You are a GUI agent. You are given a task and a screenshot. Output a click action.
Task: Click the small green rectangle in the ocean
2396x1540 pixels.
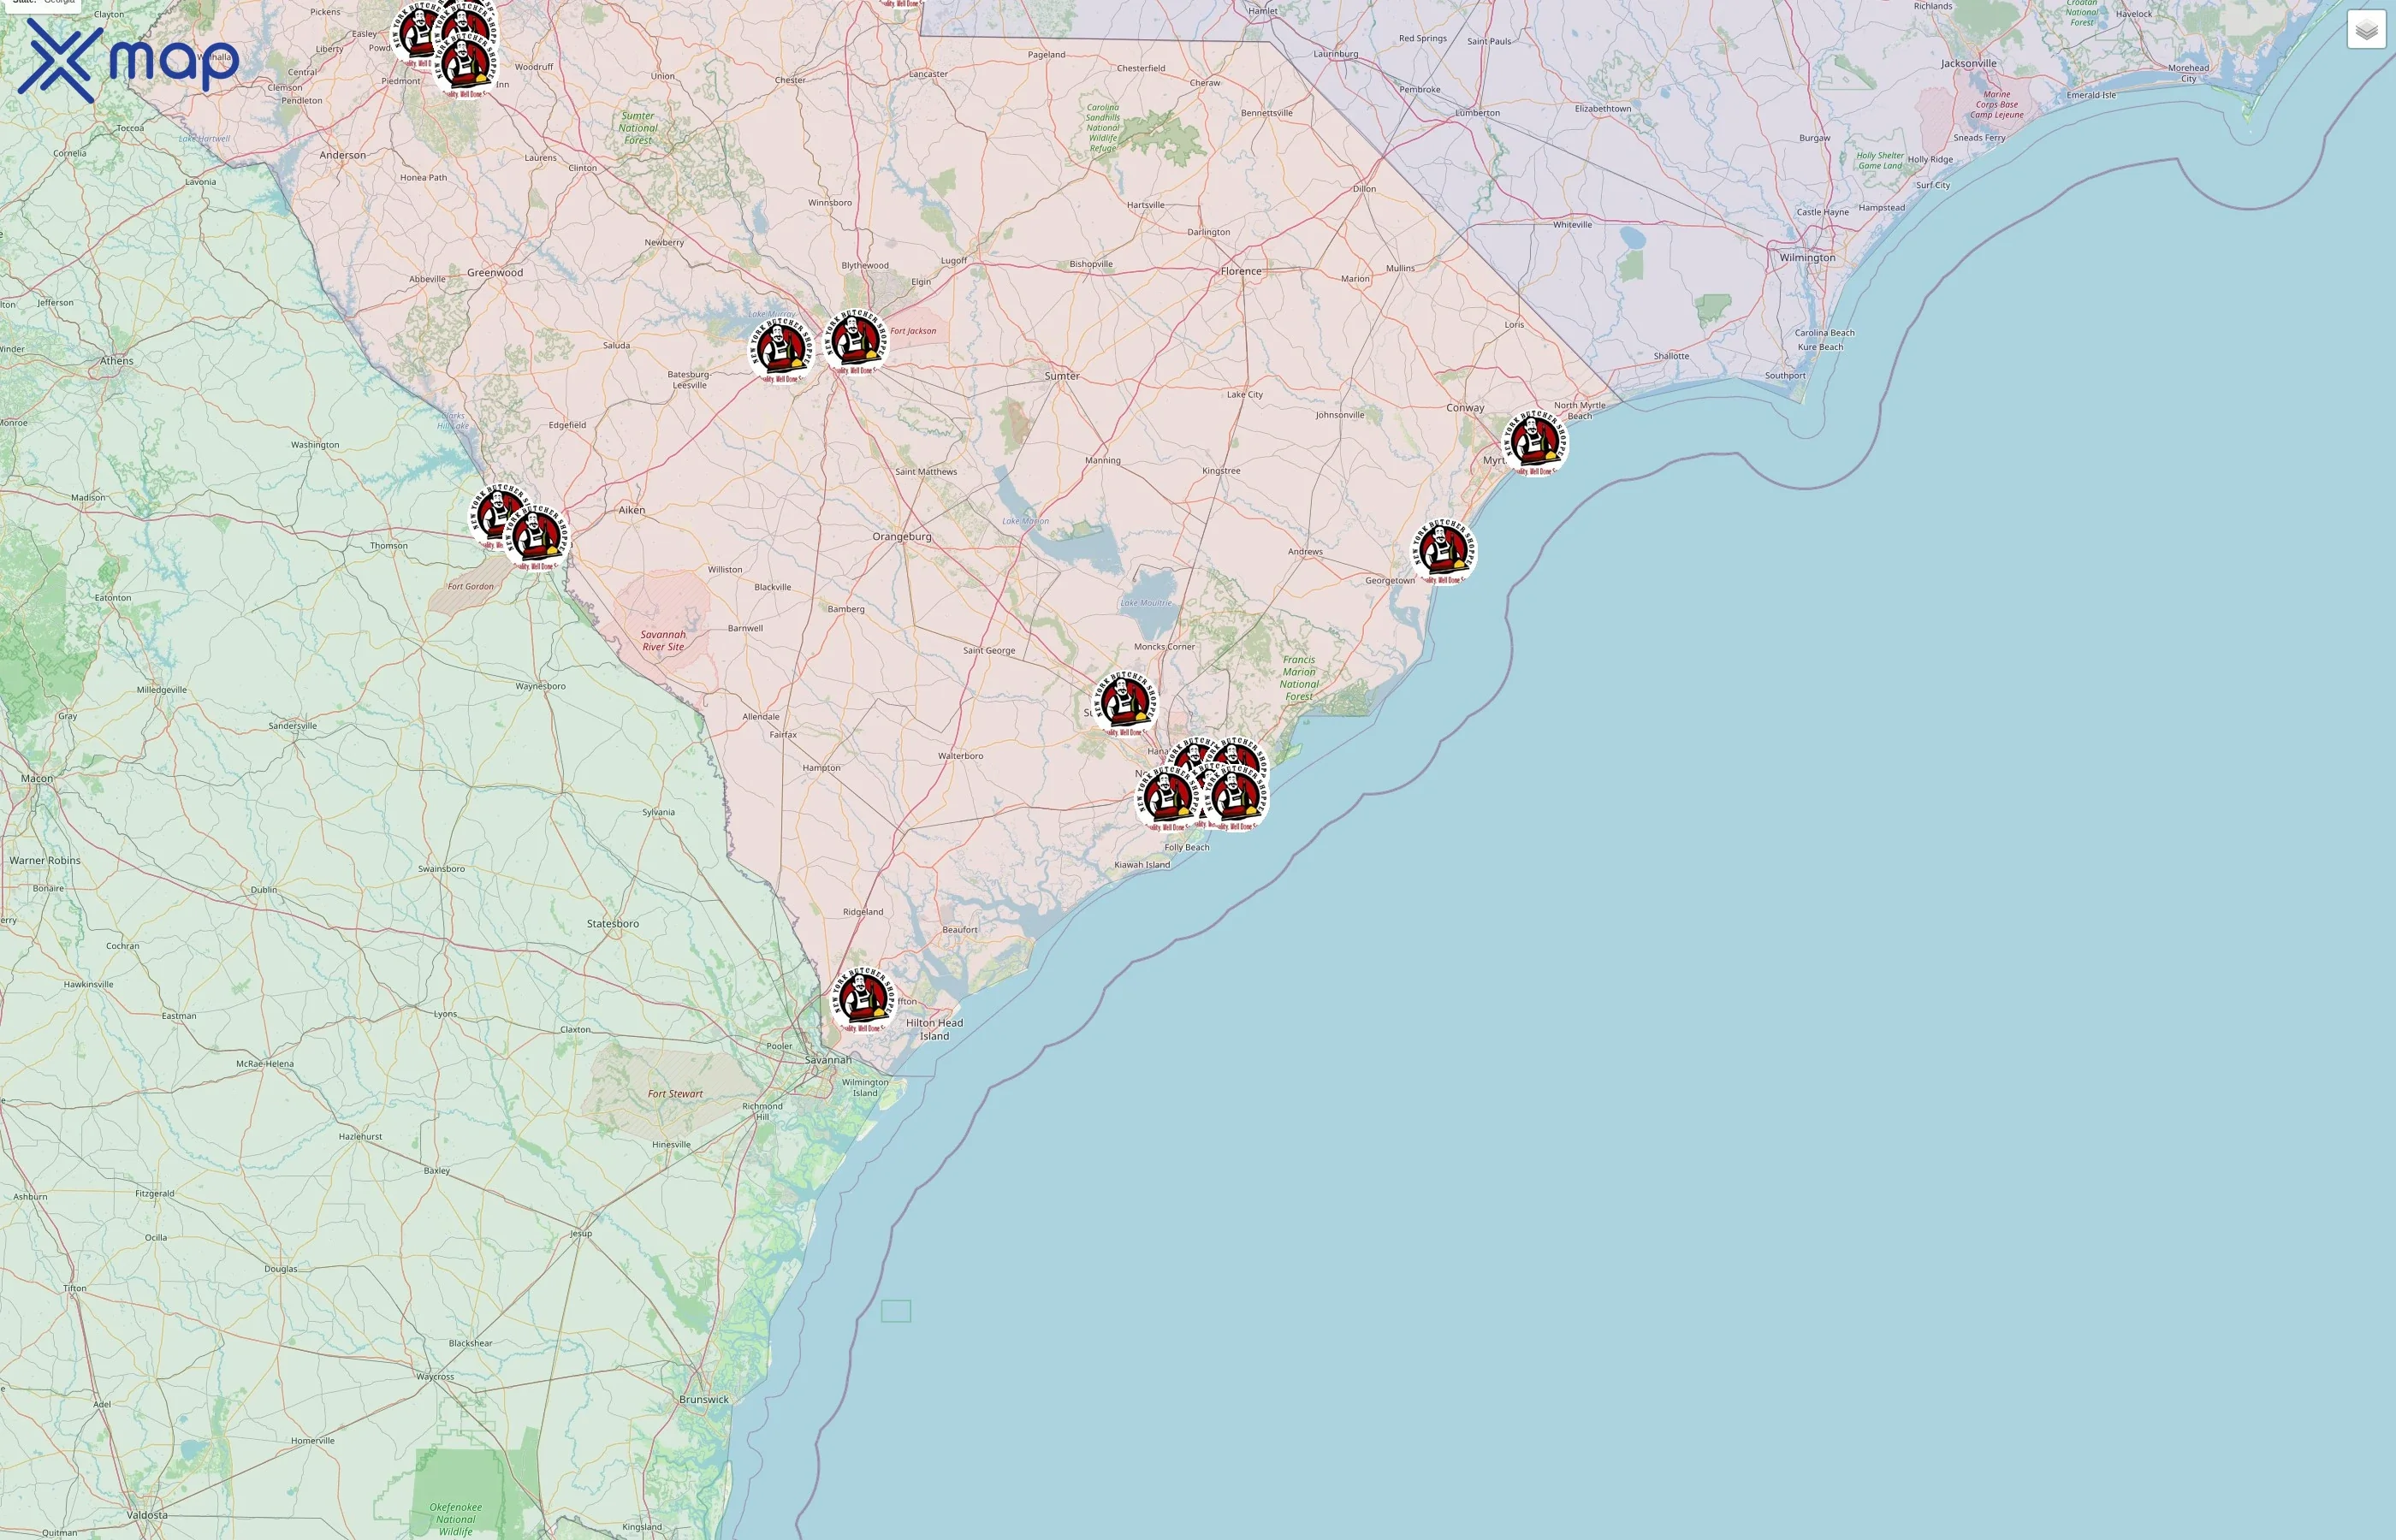pos(895,1311)
